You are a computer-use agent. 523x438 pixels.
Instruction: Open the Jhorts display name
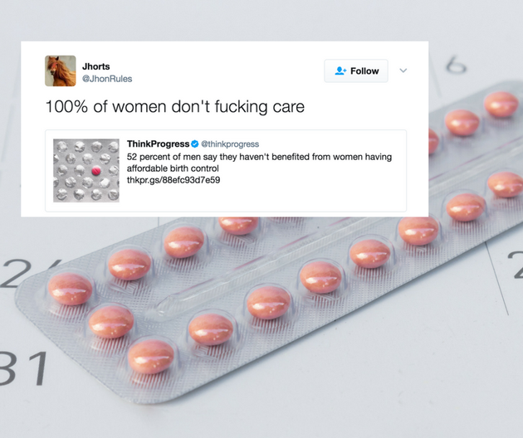[96, 66]
